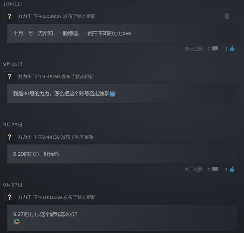
Task: Click 您已点赞 label on October 1 post
Action: pos(193,49)
